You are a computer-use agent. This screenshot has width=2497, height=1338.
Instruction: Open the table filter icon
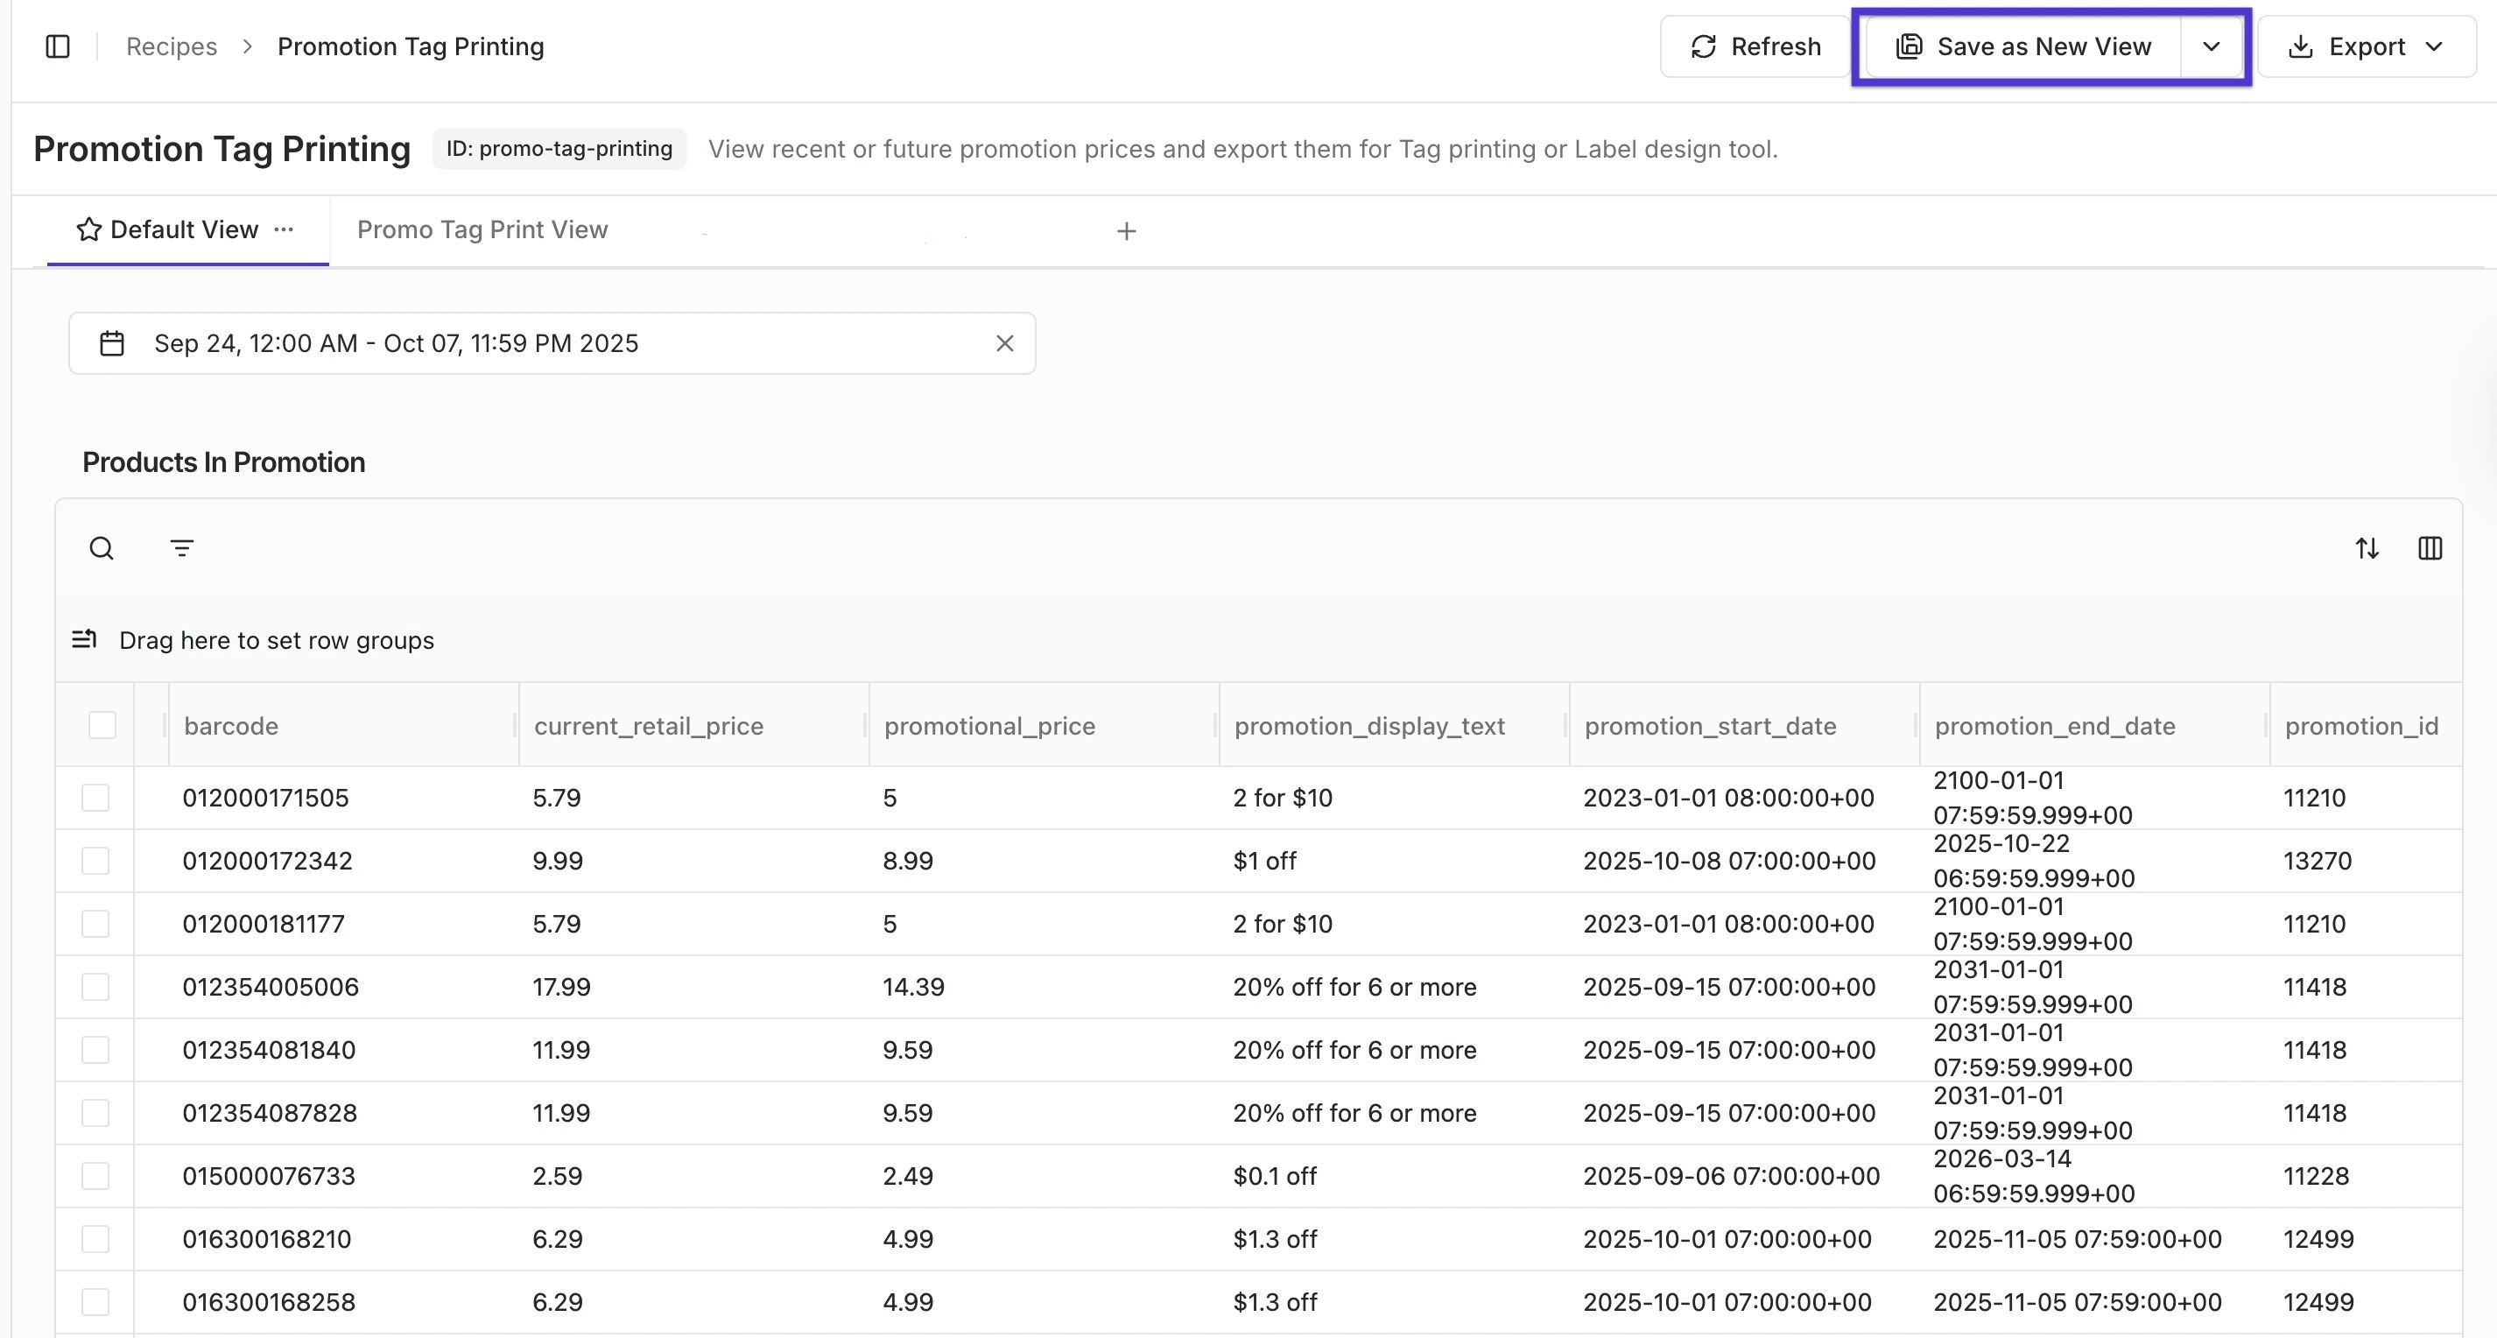(181, 549)
